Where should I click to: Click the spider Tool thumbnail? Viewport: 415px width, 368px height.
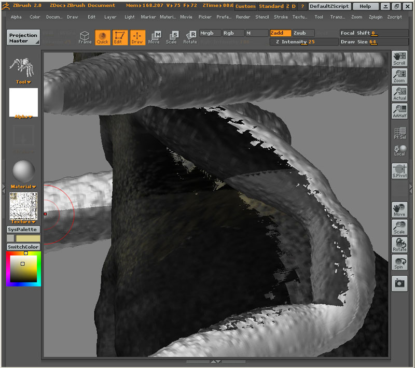tap(22, 67)
